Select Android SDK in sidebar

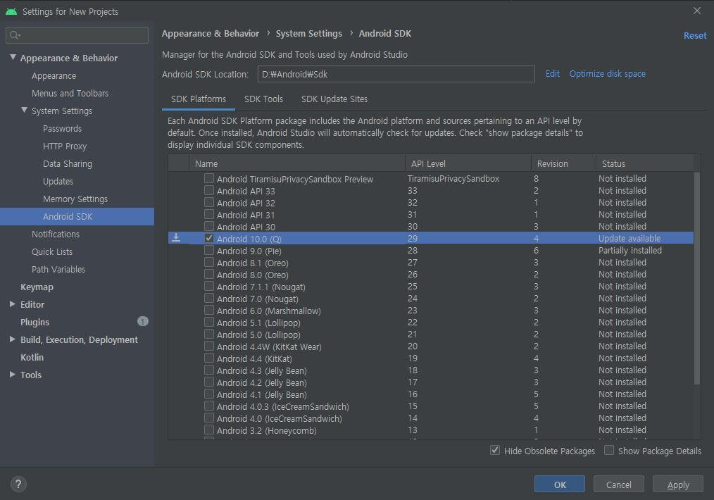coord(77,216)
